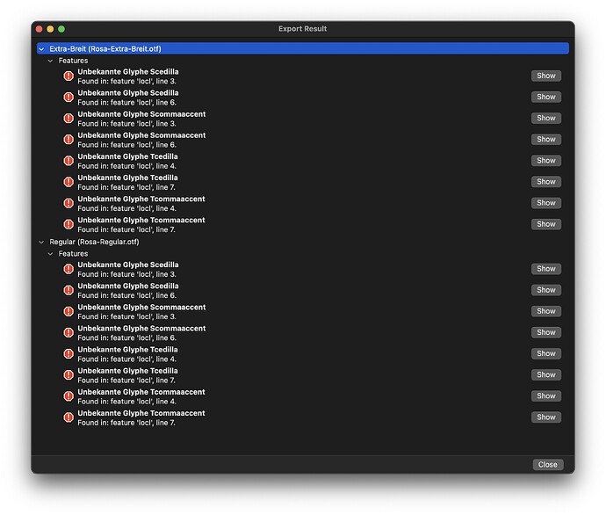Show Tcedilla line 4 error in Extra-Breit
This screenshot has height=515, width=606.
click(545, 160)
